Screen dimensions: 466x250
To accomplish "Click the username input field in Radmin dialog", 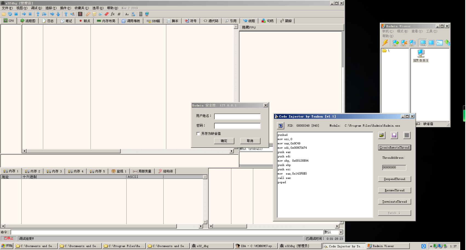I will pyautogui.click(x=237, y=117).
